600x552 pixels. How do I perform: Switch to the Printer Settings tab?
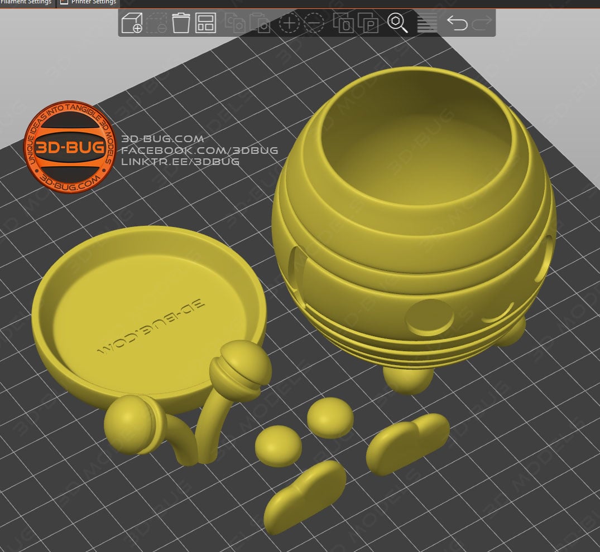pyautogui.click(x=89, y=3)
